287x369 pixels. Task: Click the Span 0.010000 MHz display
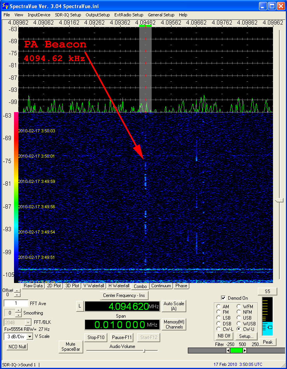pyautogui.click(x=122, y=325)
